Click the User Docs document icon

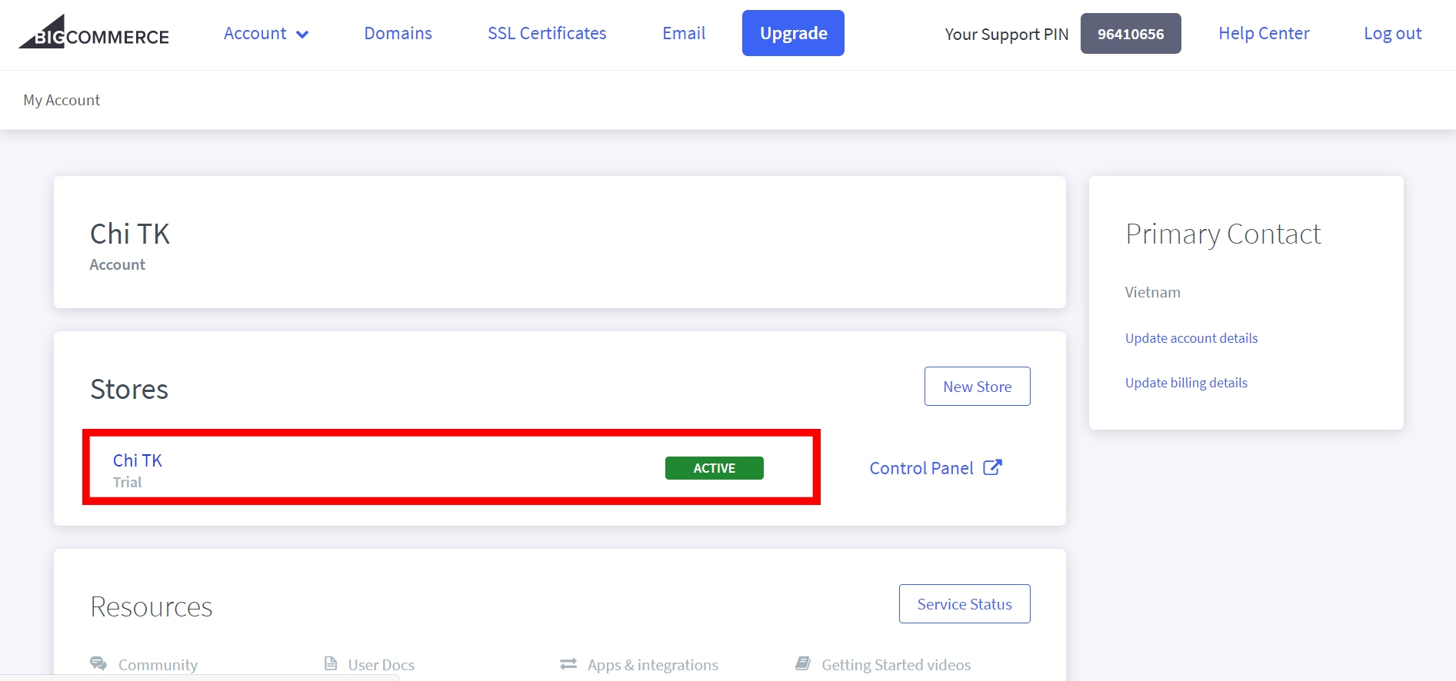pyautogui.click(x=331, y=663)
